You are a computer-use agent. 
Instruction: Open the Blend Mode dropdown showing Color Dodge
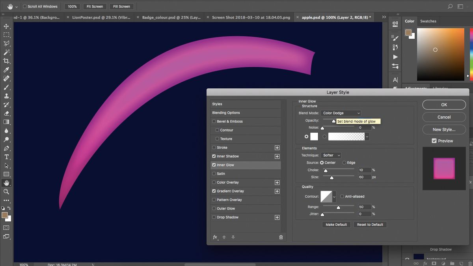tap(341, 113)
